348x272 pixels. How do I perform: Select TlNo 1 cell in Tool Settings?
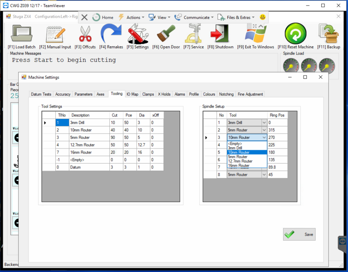coord(62,123)
